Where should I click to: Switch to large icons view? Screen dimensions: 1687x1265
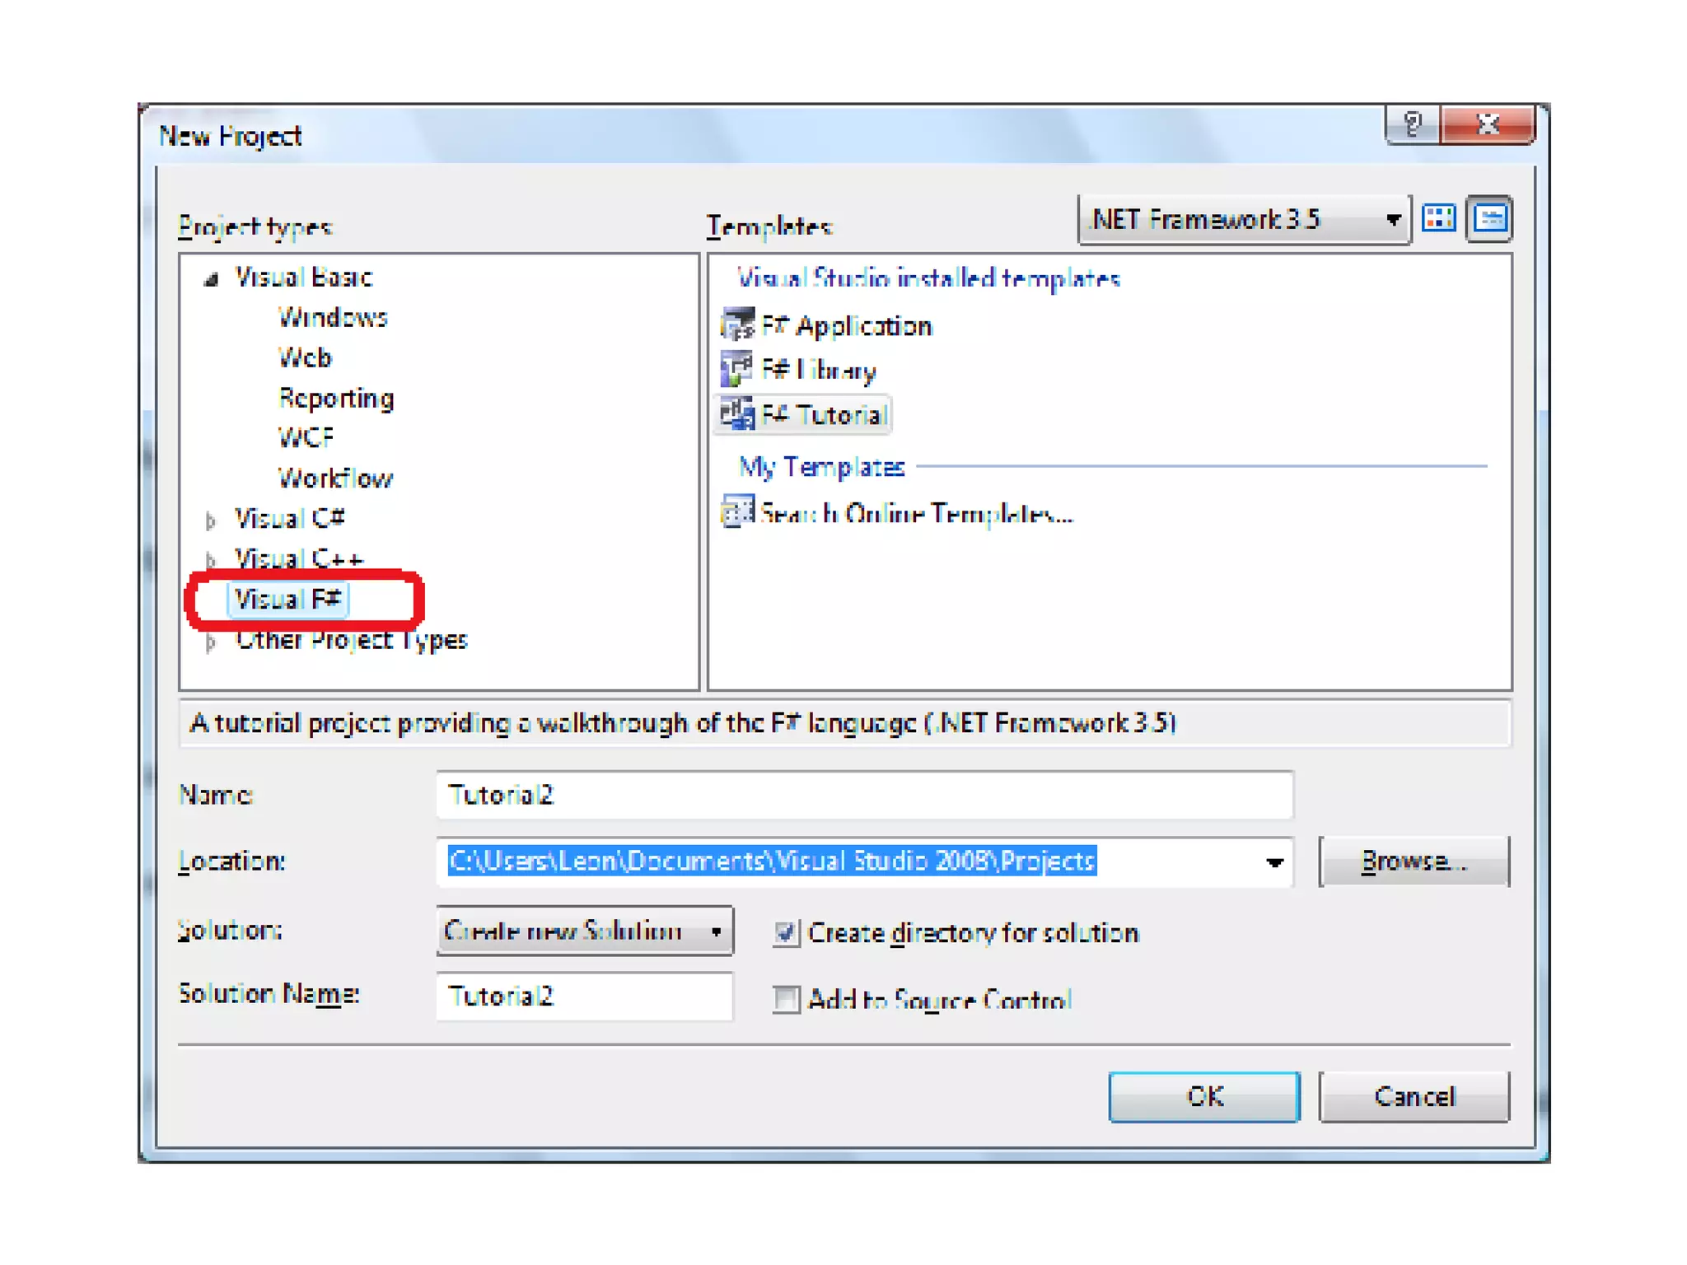[1439, 218]
